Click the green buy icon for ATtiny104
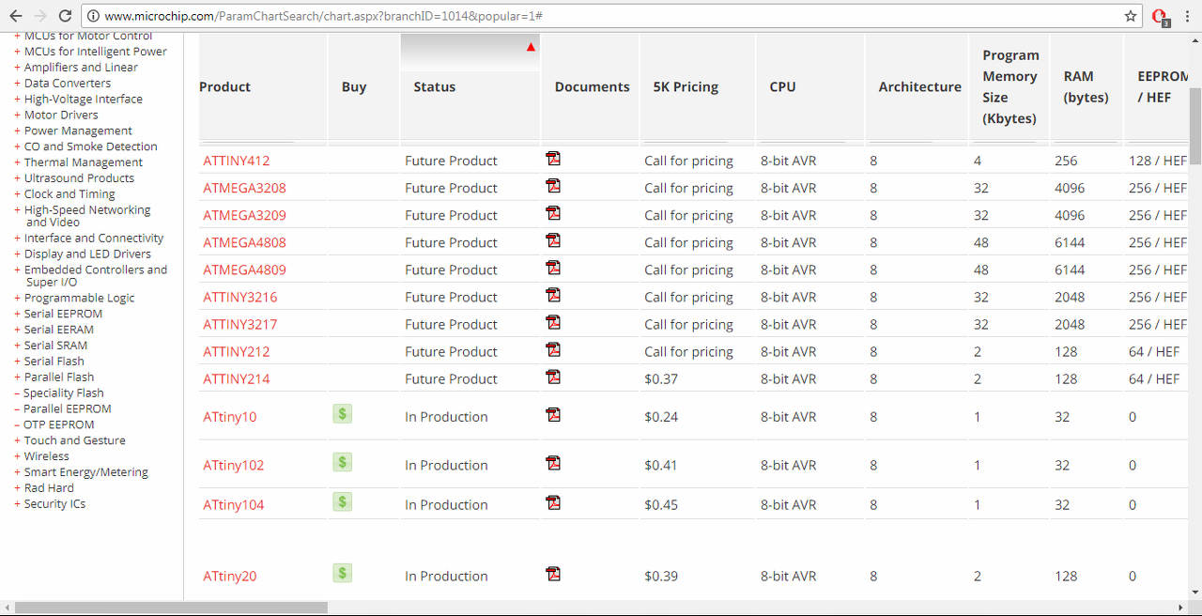 click(343, 502)
